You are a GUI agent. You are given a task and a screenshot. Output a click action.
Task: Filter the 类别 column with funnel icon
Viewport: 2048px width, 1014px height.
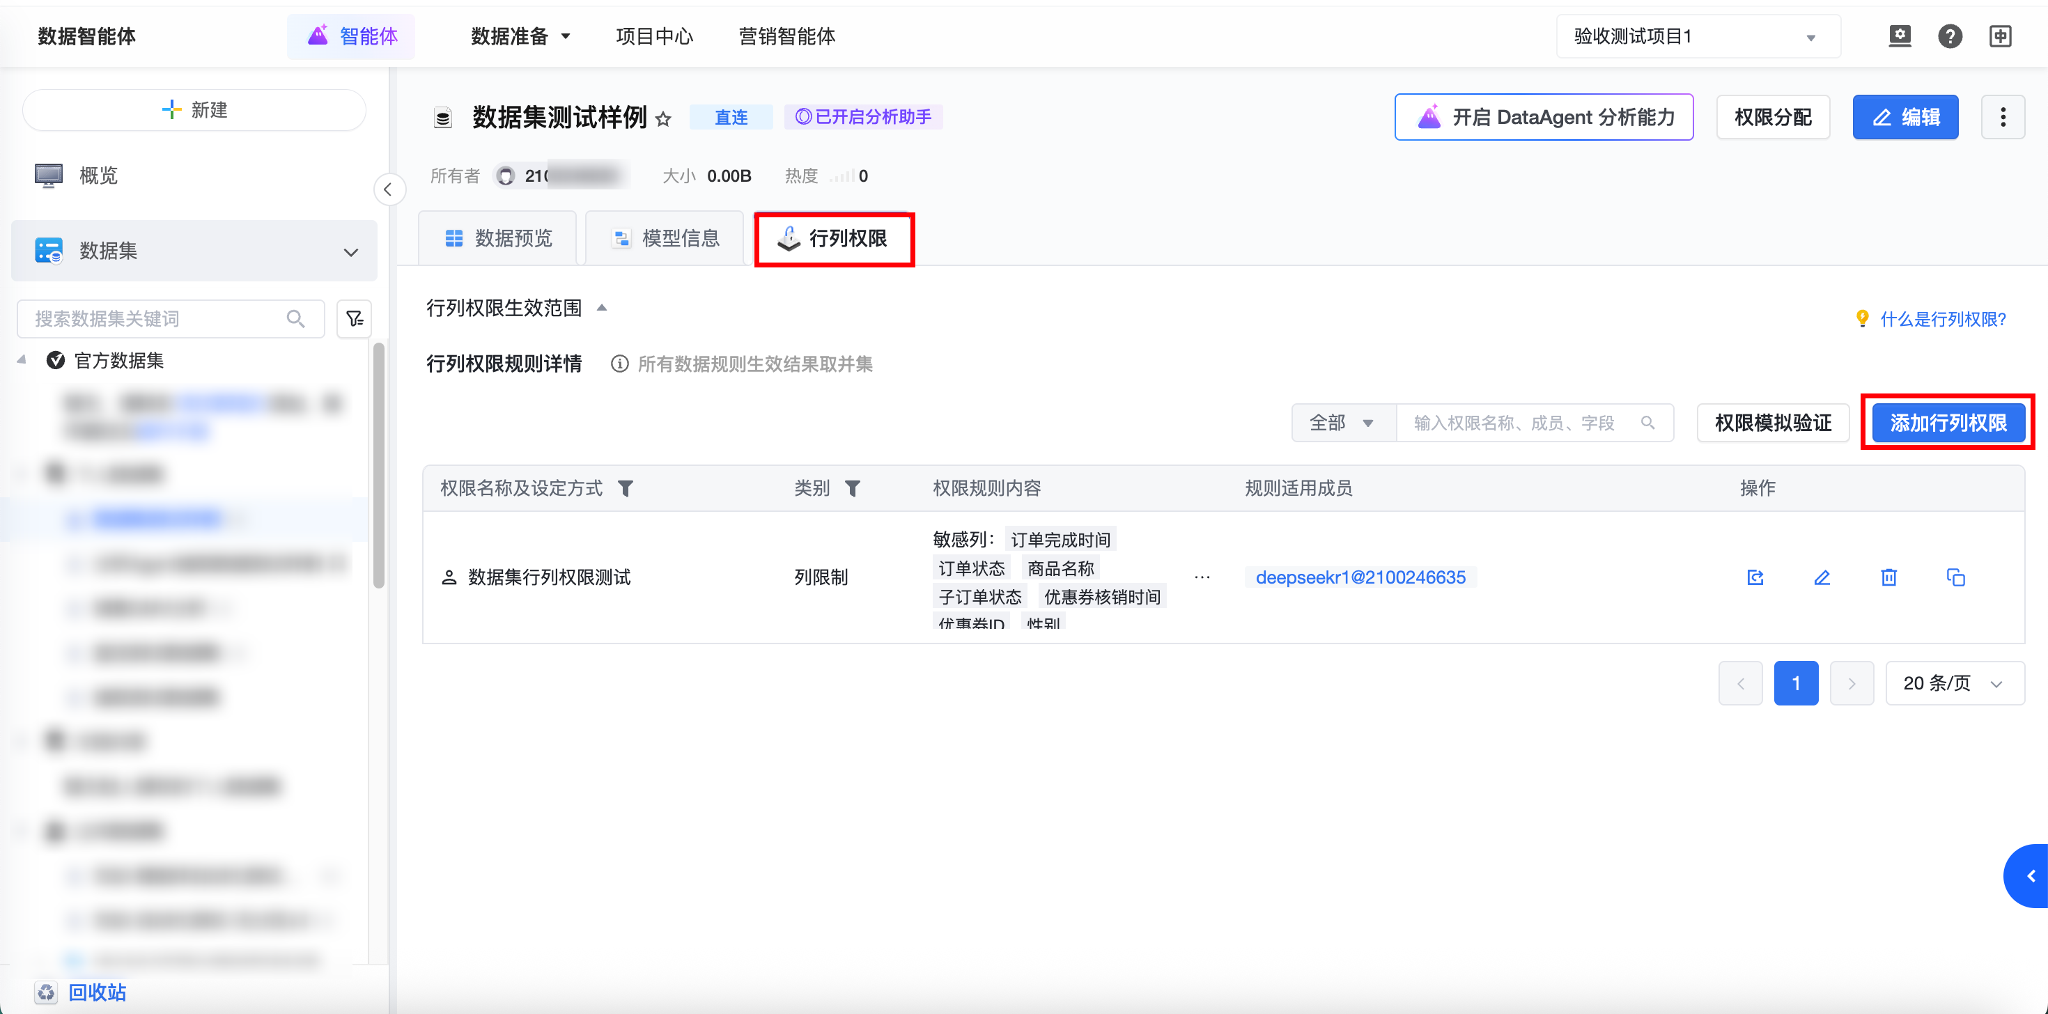click(x=852, y=488)
